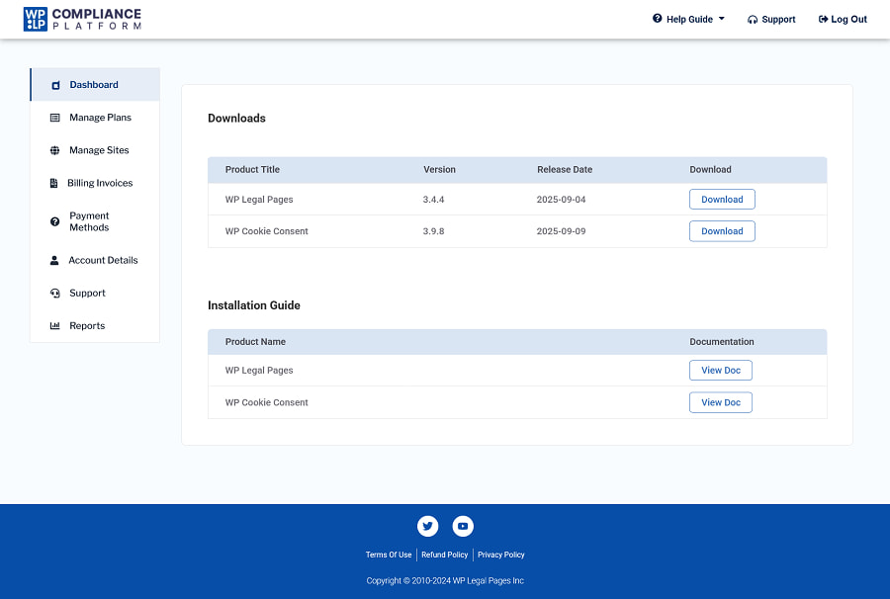Viewport: 890px width, 599px height.
Task: Open Support link in top header
Action: 778,20
